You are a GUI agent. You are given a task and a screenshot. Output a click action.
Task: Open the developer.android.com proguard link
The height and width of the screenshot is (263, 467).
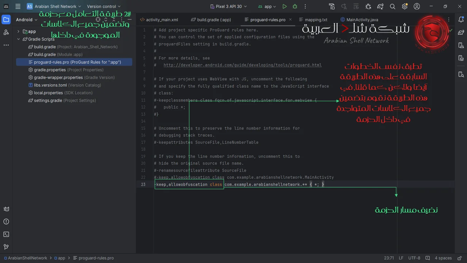(243, 65)
